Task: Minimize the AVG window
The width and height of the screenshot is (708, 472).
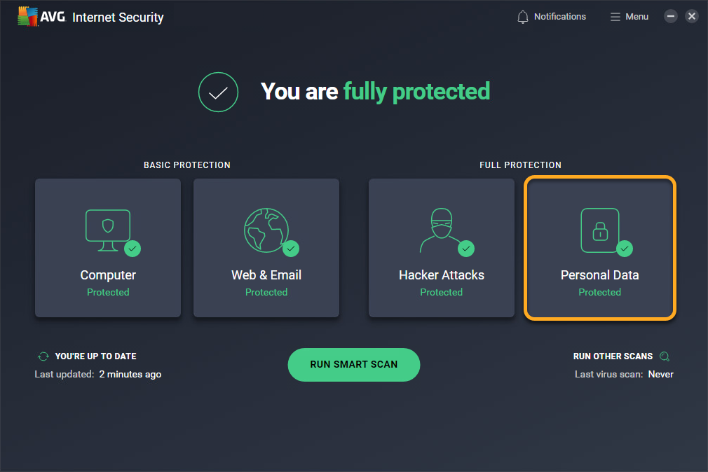Action: pyautogui.click(x=671, y=16)
